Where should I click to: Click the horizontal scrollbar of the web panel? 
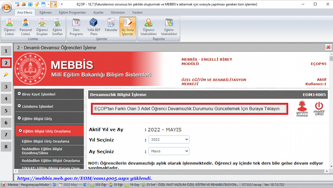tap(171, 171)
